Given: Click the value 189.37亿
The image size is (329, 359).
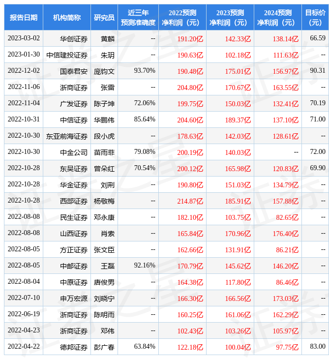Looking at the screenshot, I should click(x=238, y=120).
